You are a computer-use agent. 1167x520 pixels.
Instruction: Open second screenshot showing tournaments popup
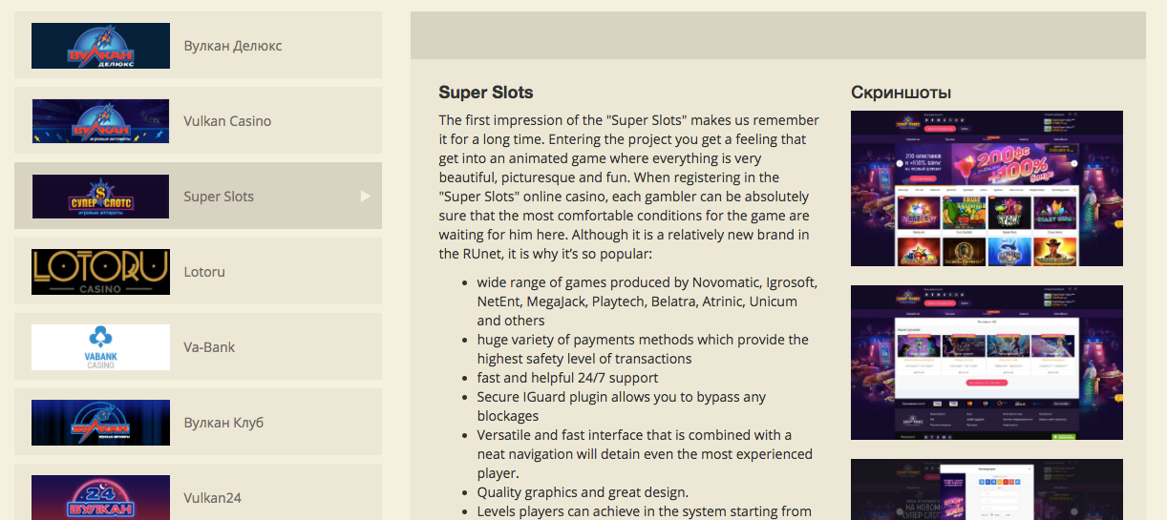(987, 363)
